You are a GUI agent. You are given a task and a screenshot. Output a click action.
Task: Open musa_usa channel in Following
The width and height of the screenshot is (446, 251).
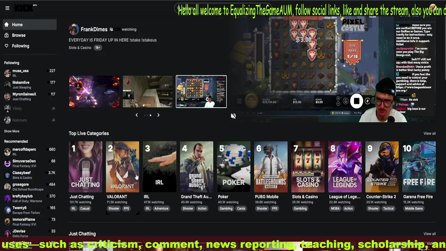pos(29,73)
